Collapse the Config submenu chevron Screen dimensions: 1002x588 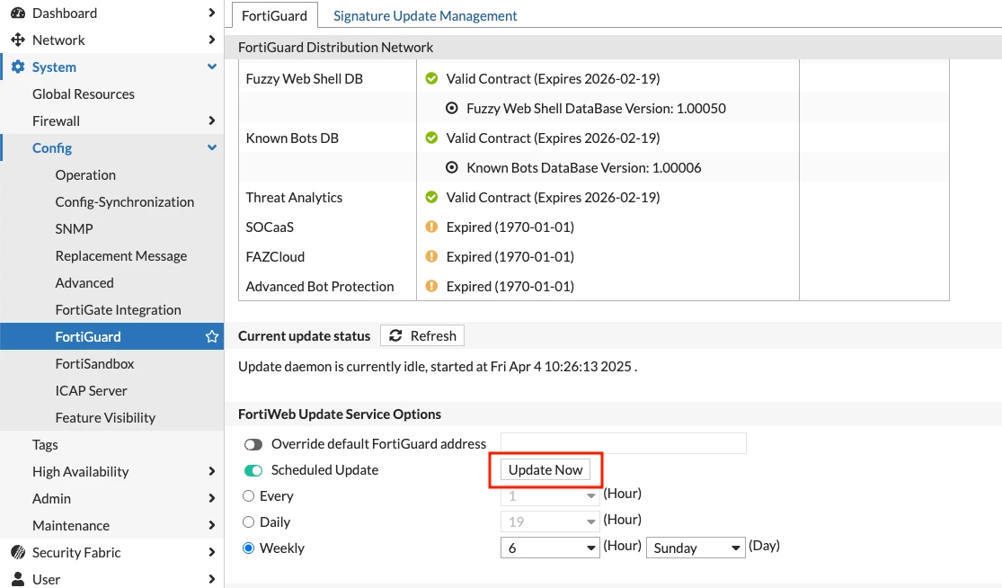(211, 147)
